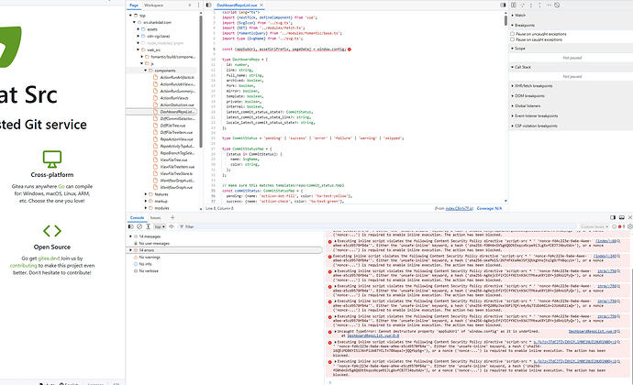This screenshot has width=633, height=385.
Task: Select the DashboardRepoList.vue editor tab
Action: 237,5
